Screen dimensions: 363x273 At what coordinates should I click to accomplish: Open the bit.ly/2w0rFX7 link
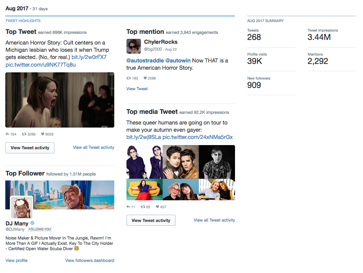pyautogui.click(x=89, y=57)
